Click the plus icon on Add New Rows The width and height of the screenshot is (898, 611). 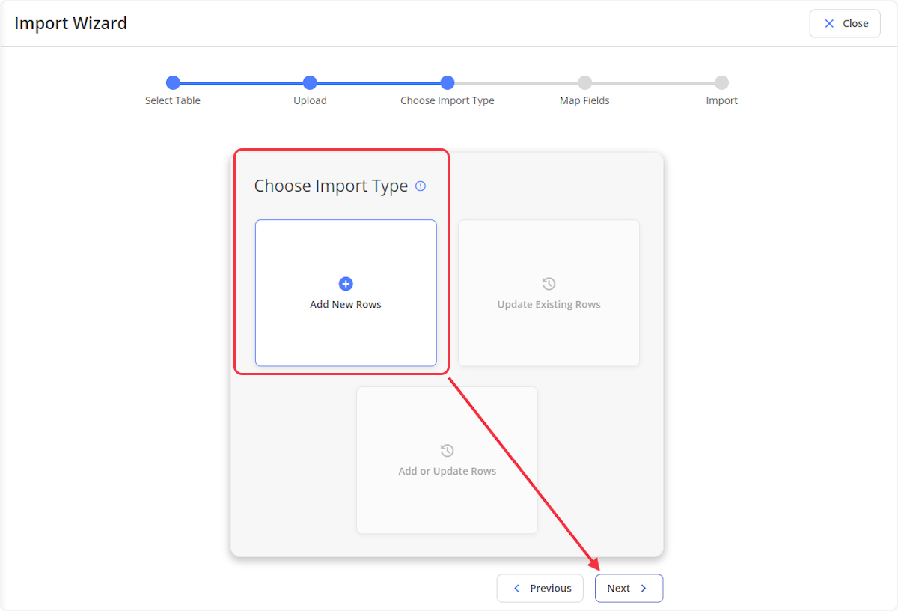click(346, 284)
